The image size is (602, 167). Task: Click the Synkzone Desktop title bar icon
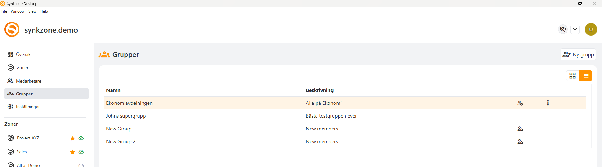tap(3, 3)
